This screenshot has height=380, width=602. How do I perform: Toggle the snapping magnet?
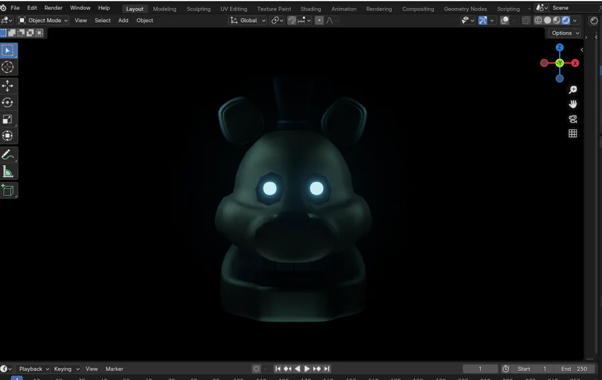292,20
